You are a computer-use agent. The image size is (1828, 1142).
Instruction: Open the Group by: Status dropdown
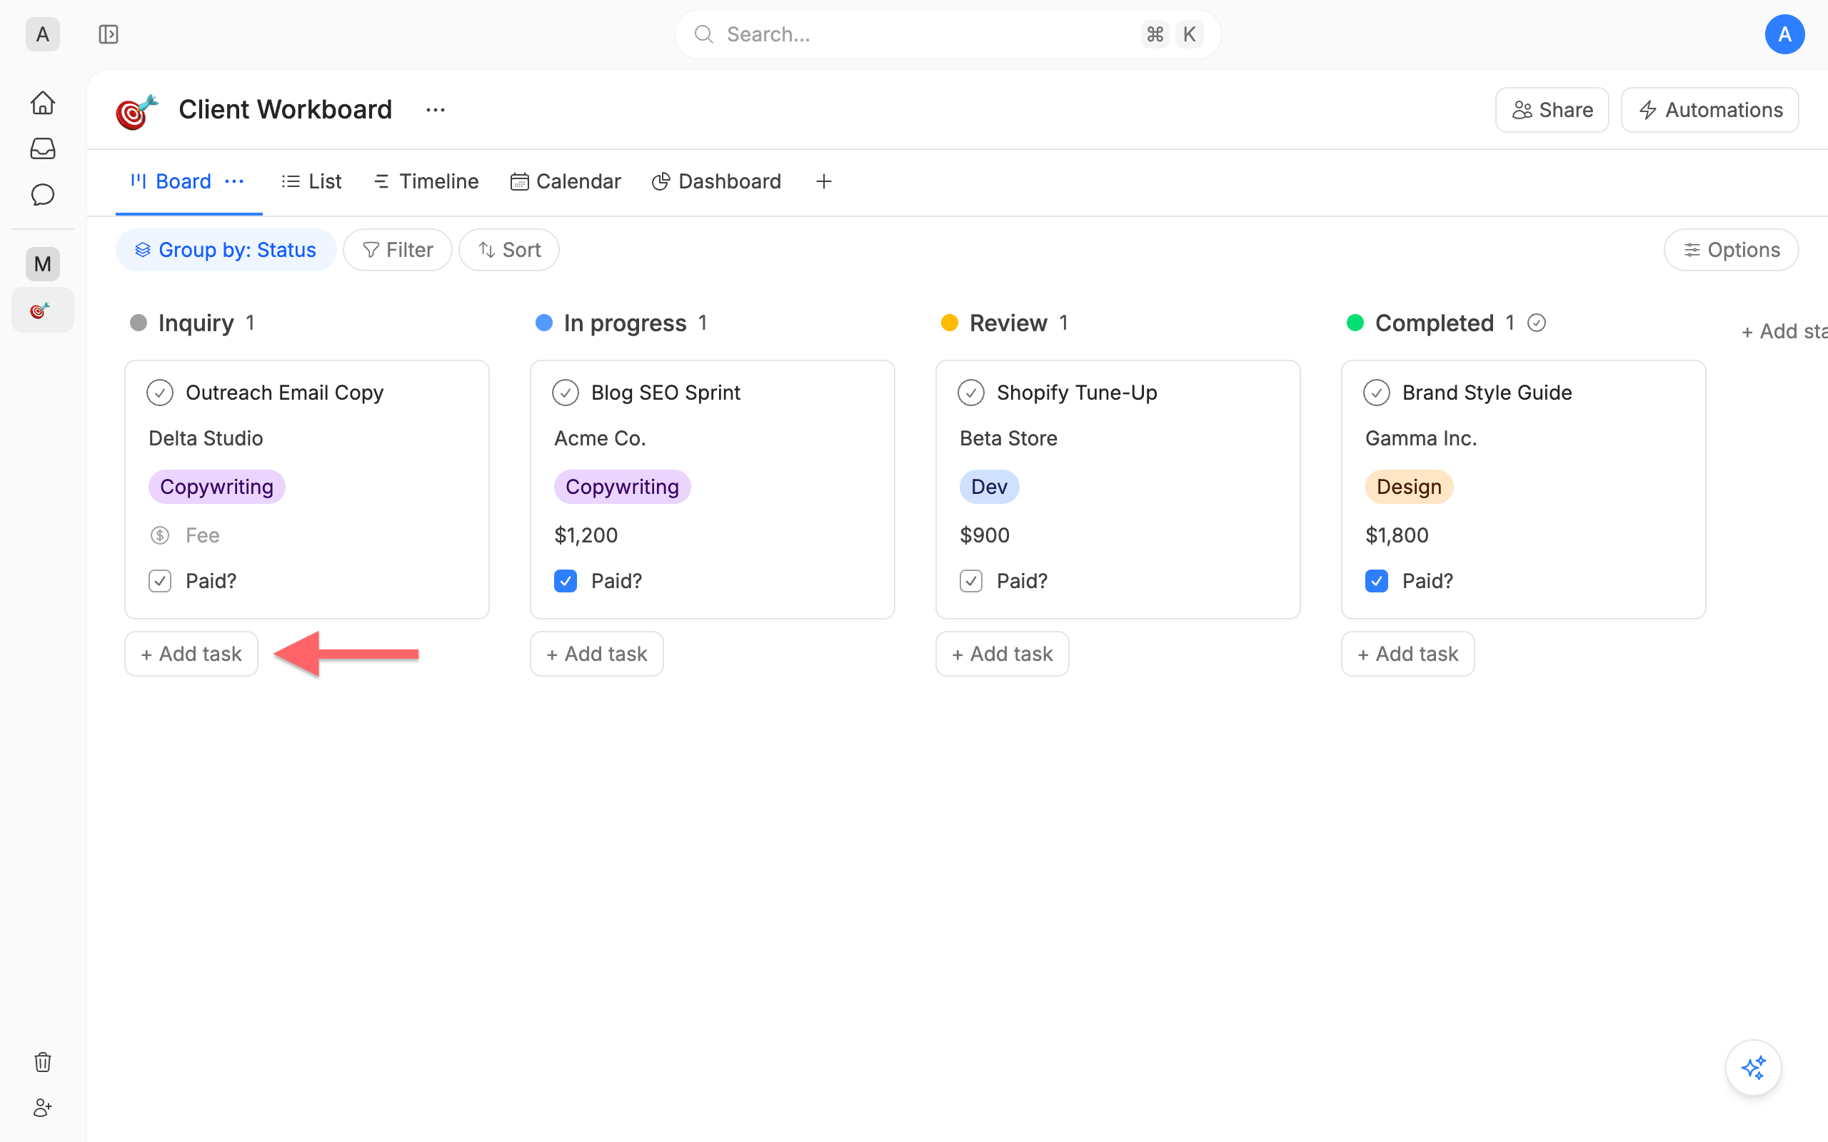click(226, 250)
